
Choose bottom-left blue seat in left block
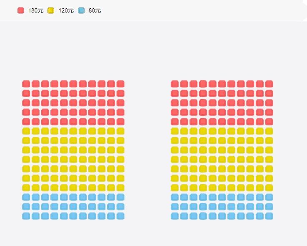(26, 216)
